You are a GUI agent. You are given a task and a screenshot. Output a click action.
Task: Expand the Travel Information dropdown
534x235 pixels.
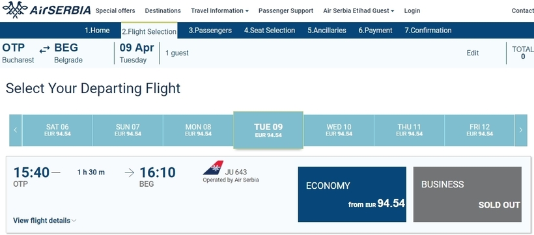coord(219,10)
